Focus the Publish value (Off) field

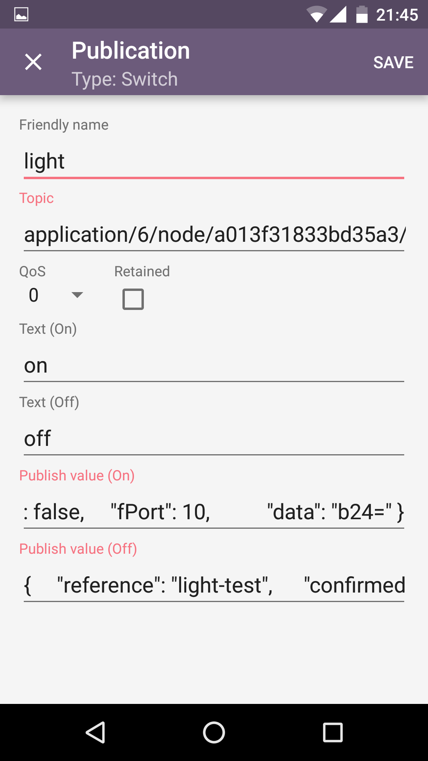pyautogui.click(x=214, y=585)
